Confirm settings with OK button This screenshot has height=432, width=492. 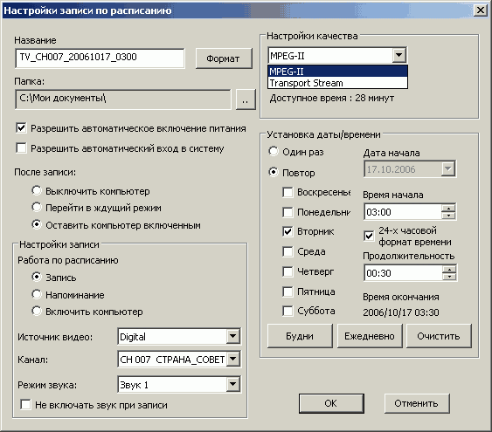(331, 403)
